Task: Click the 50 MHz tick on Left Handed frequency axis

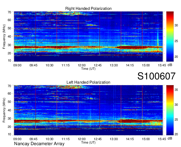Action: [10, 102]
